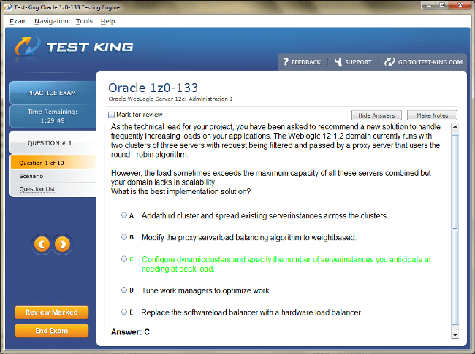Select answer option E radio button
The width and height of the screenshot is (475, 354).
[124, 312]
